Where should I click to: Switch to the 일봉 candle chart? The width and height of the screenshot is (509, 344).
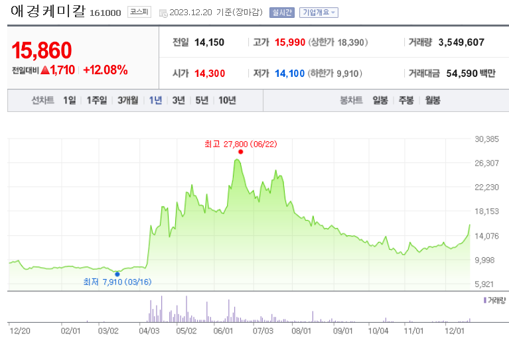click(380, 100)
